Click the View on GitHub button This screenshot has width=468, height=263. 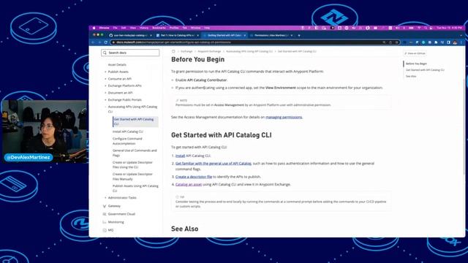click(415, 53)
